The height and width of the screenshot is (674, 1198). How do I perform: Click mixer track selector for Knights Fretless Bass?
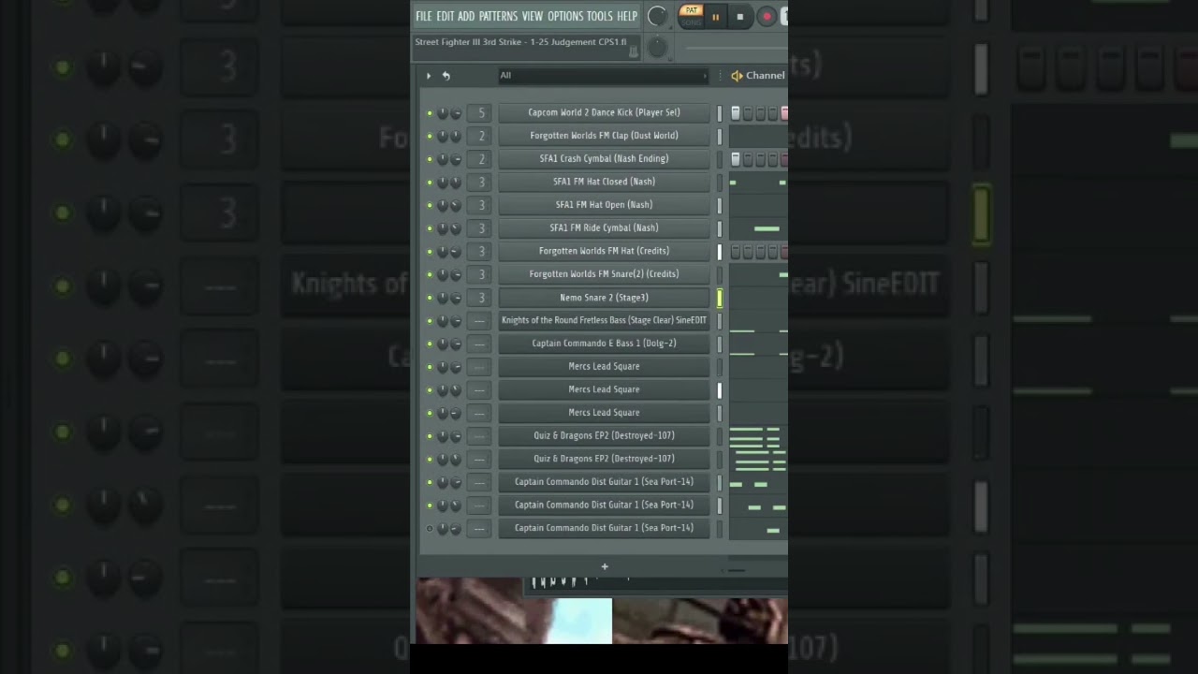(481, 321)
